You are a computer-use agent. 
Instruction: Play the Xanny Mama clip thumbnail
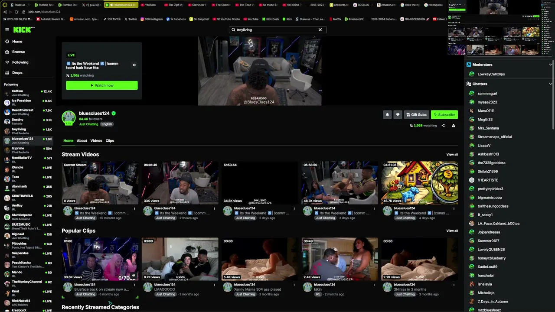pos(260,259)
